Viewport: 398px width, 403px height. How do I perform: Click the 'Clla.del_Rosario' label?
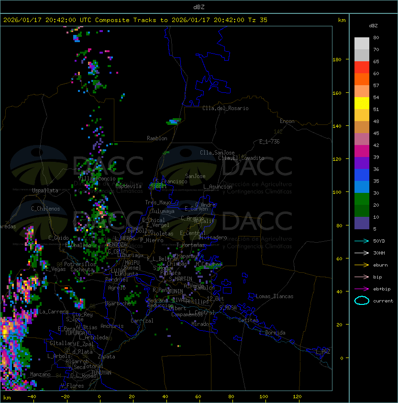[225, 108]
